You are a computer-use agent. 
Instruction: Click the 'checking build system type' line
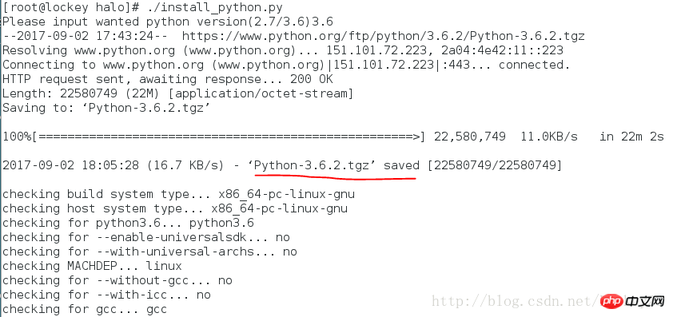point(178,194)
